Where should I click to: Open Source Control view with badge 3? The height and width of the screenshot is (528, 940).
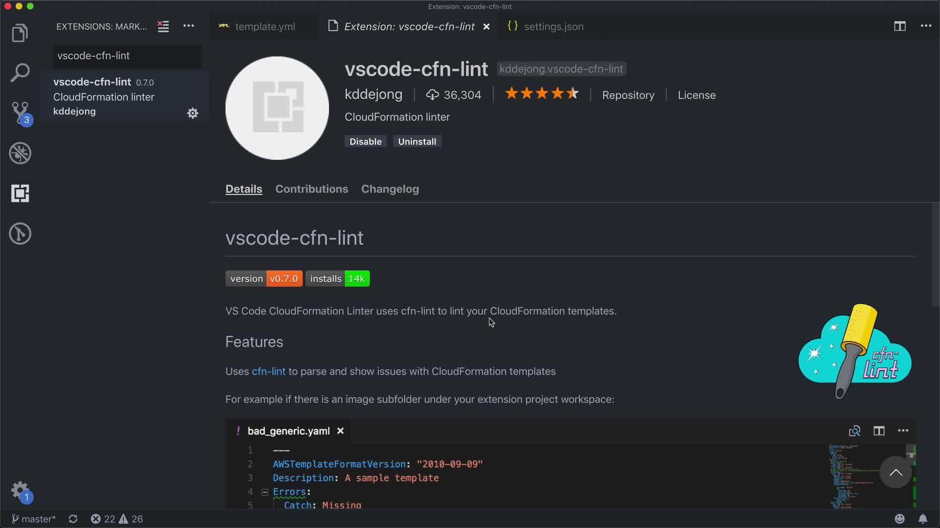click(x=20, y=112)
